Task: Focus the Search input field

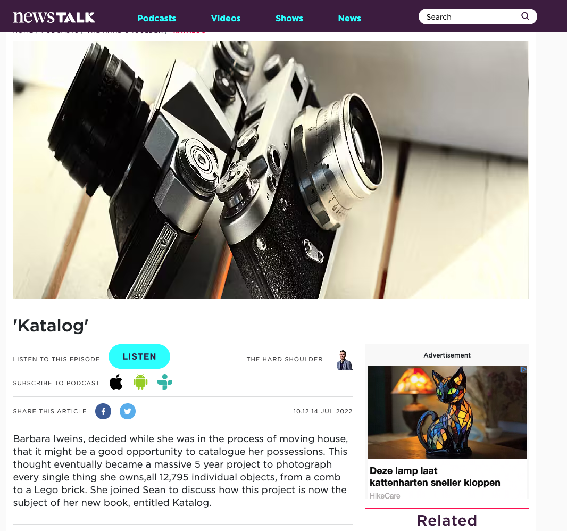Action: 470,16
